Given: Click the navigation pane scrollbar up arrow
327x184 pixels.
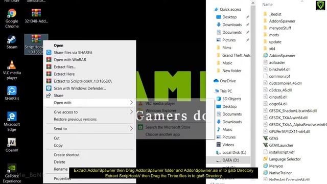Looking at the screenshot, I should [x=253, y=3].
